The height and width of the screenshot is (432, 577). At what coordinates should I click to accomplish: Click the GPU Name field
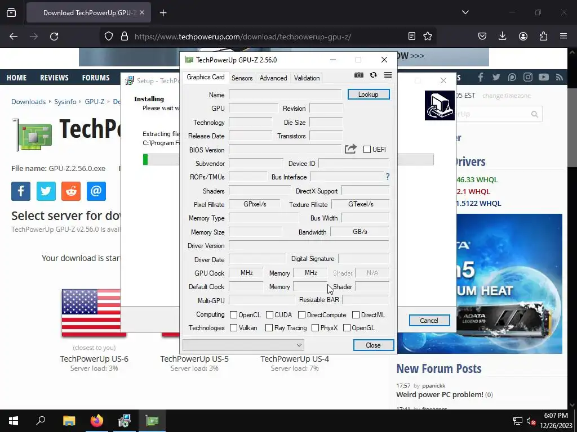point(285,94)
